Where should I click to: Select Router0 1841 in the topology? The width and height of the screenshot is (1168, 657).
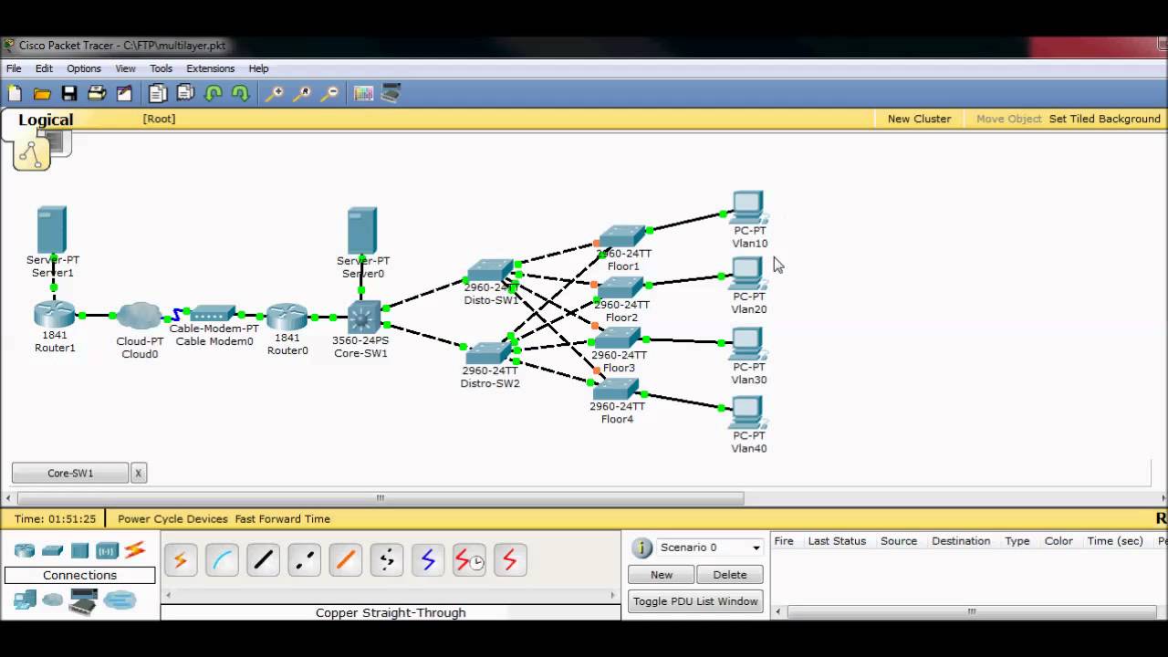coord(287,317)
